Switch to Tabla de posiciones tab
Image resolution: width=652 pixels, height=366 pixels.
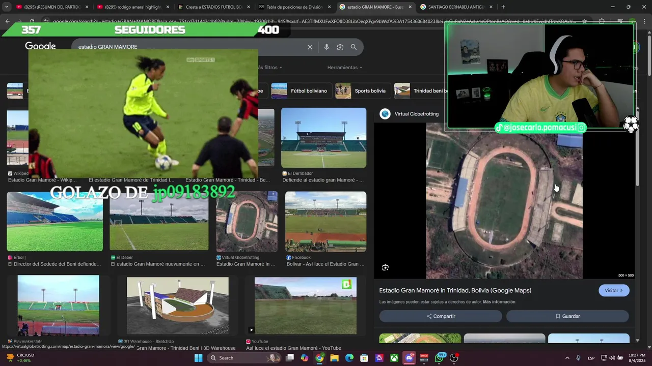click(294, 7)
